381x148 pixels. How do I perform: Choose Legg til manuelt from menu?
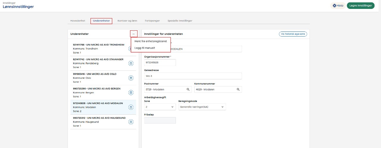[145, 48]
